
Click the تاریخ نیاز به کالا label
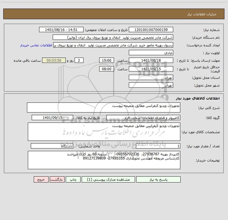[x=88, y=118]
